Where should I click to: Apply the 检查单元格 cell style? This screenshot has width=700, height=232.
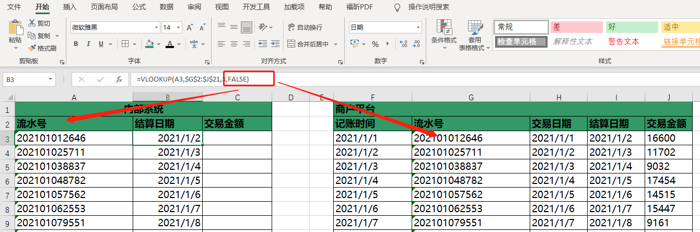(520, 41)
